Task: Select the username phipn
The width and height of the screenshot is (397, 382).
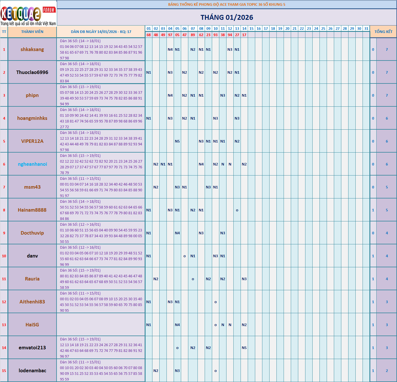Action: [x=32, y=95]
